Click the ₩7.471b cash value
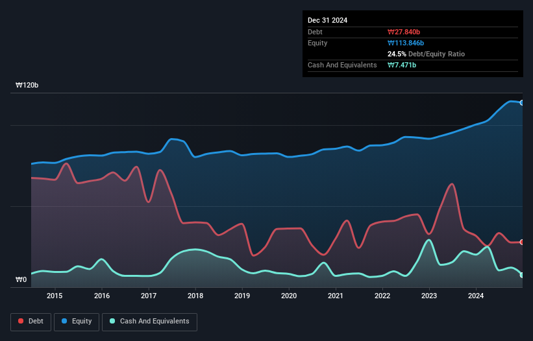 [402, 65]
